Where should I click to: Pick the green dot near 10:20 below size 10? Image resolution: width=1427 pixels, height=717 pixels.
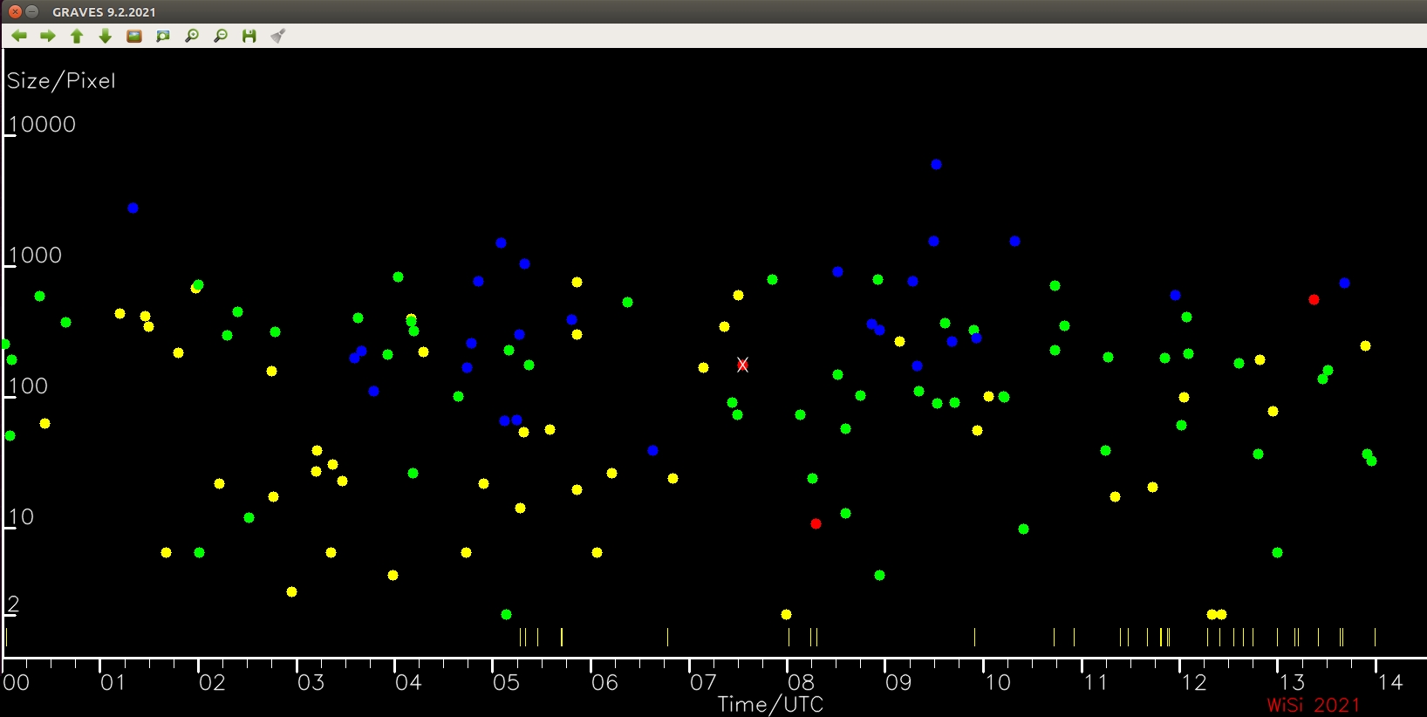[1023, 529]
